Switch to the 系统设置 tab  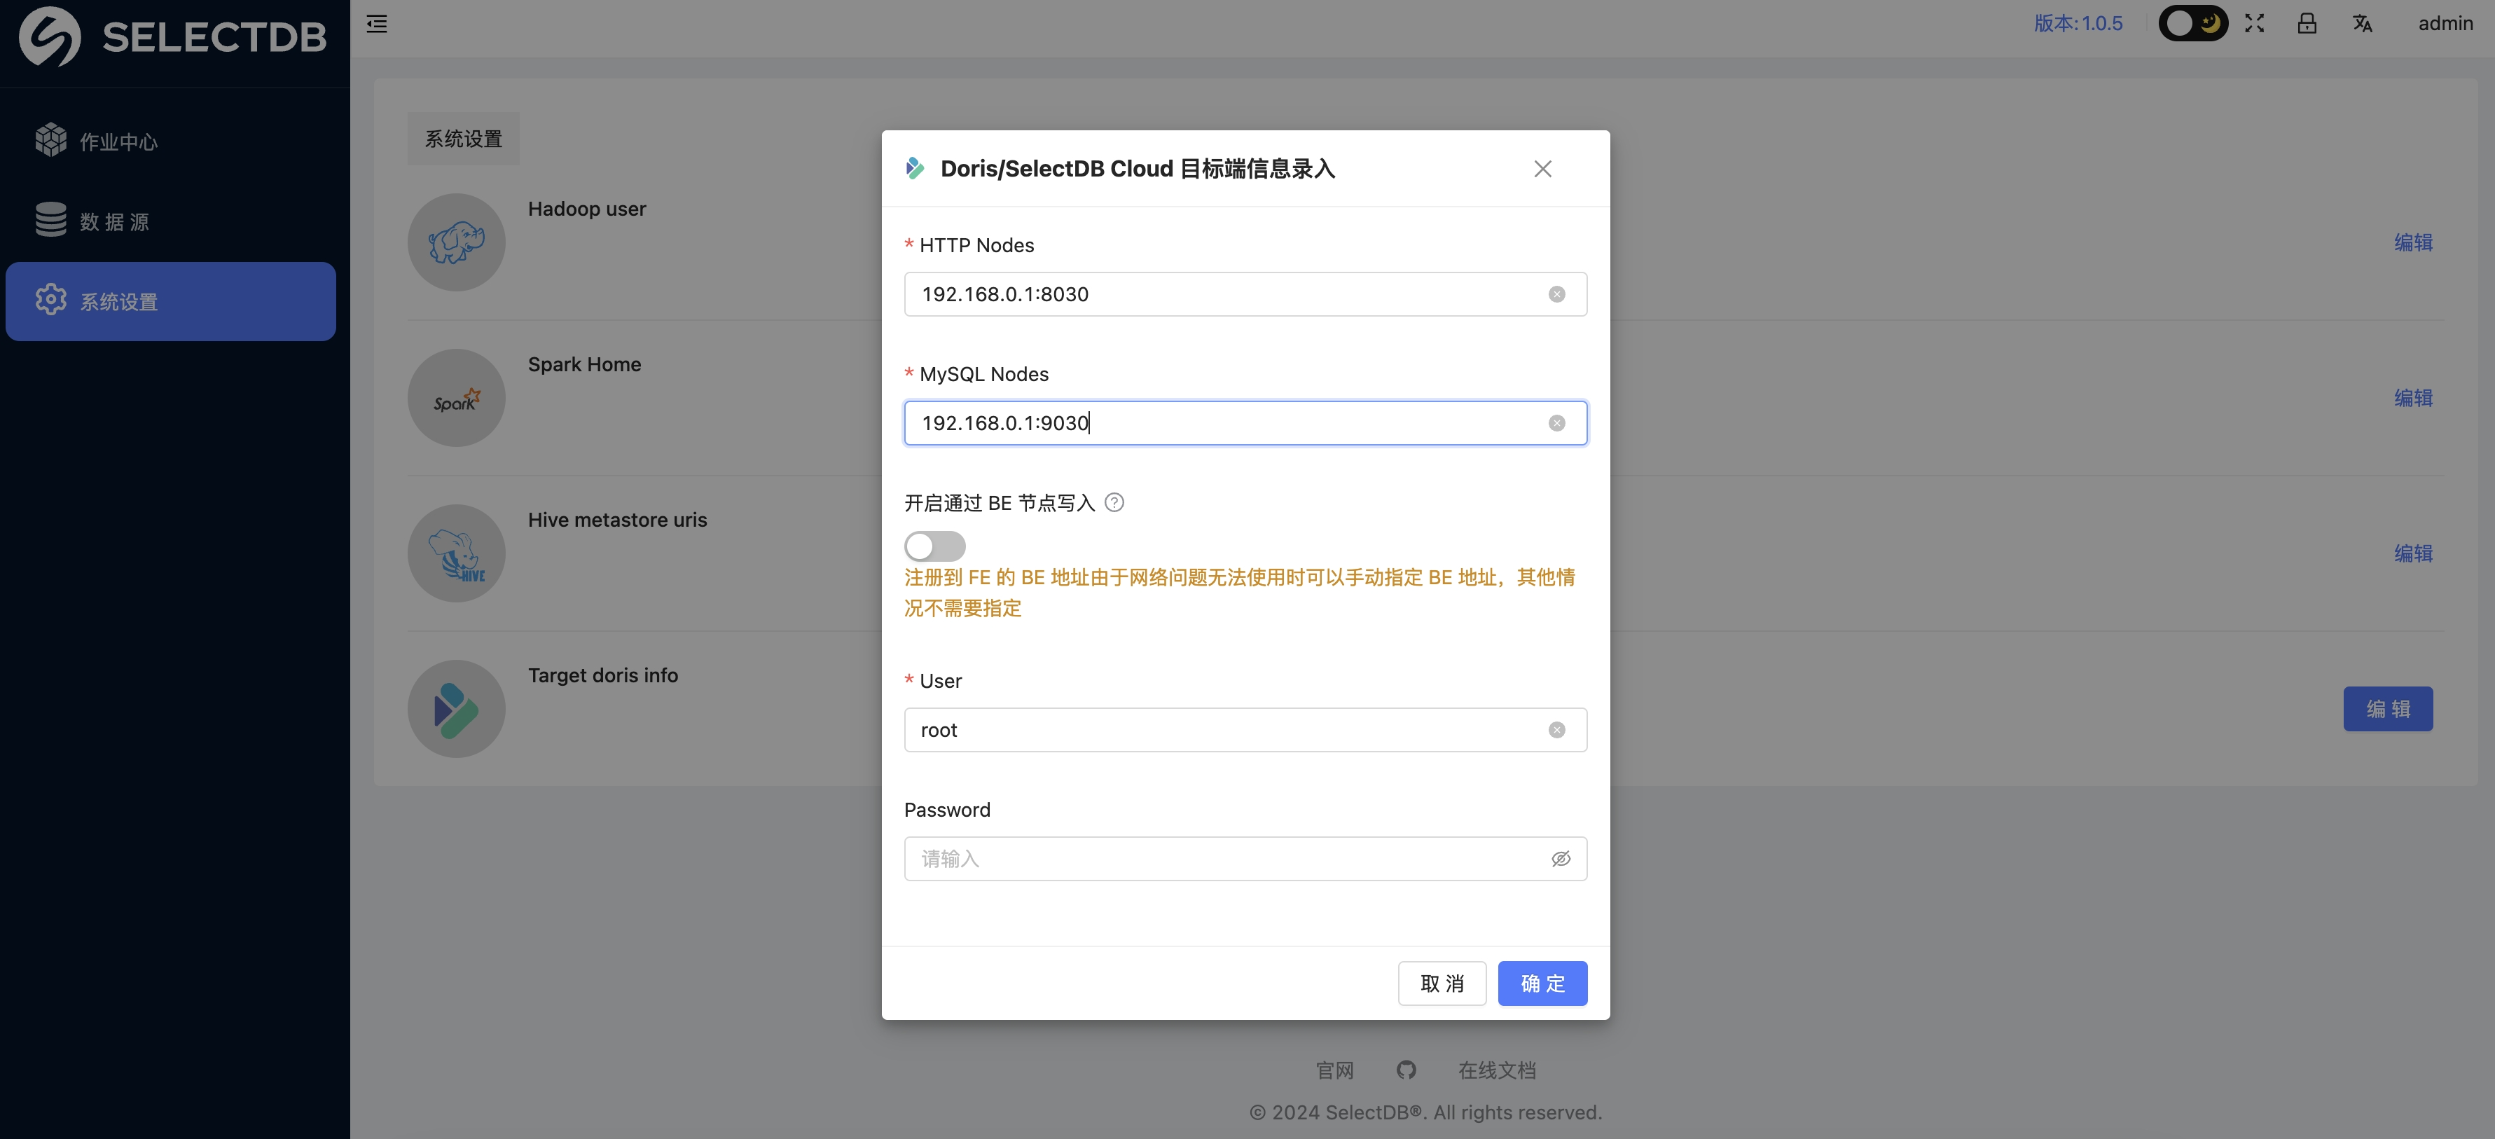point(463,139)
